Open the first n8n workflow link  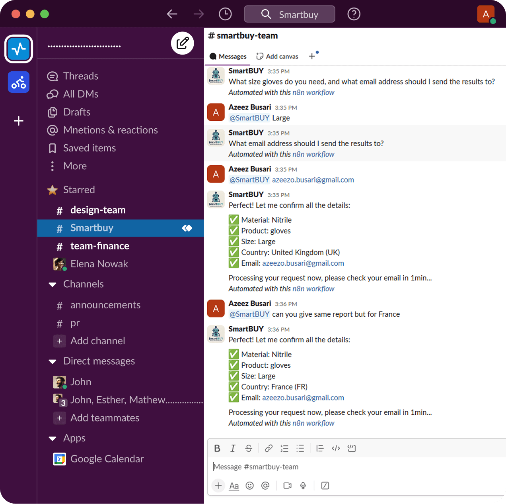pos(313,92)
